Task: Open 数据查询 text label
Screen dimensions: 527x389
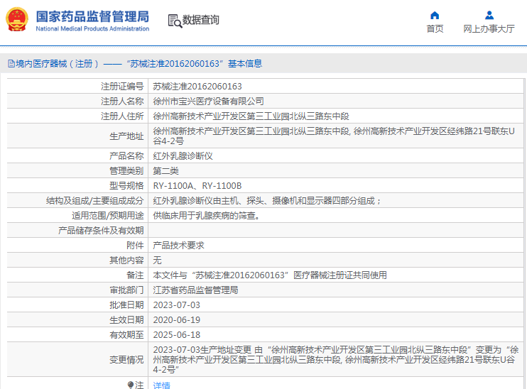Action: click(x=201, y=21)
